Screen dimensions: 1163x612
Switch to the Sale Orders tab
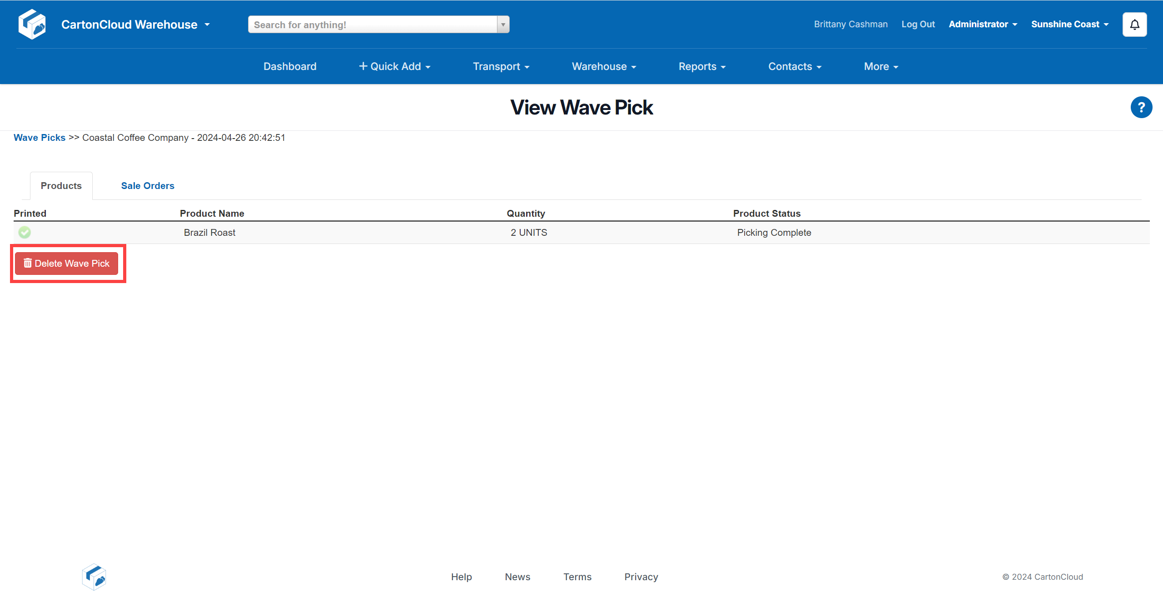pos(148,186)
